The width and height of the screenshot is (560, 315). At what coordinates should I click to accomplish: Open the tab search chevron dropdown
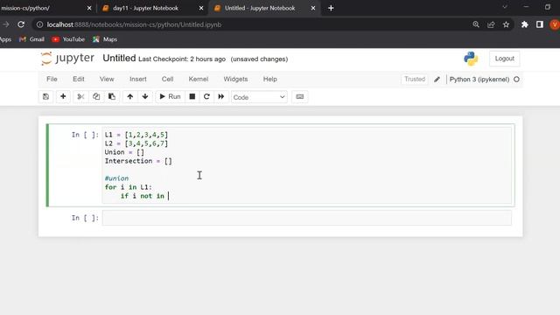point(505,7)
